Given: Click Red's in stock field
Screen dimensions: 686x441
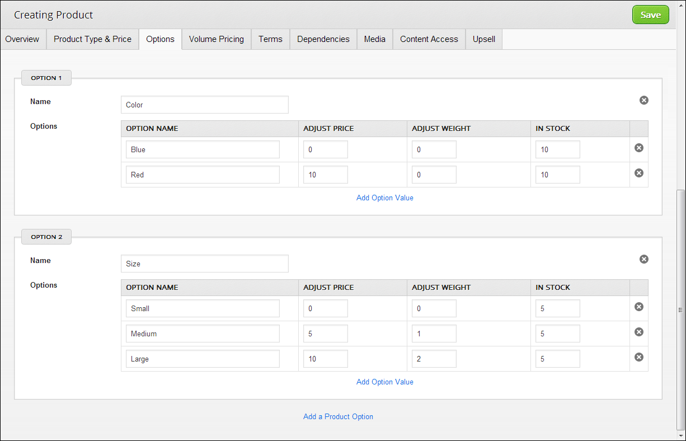Looking at the screenshot, I should pos(558,175).
